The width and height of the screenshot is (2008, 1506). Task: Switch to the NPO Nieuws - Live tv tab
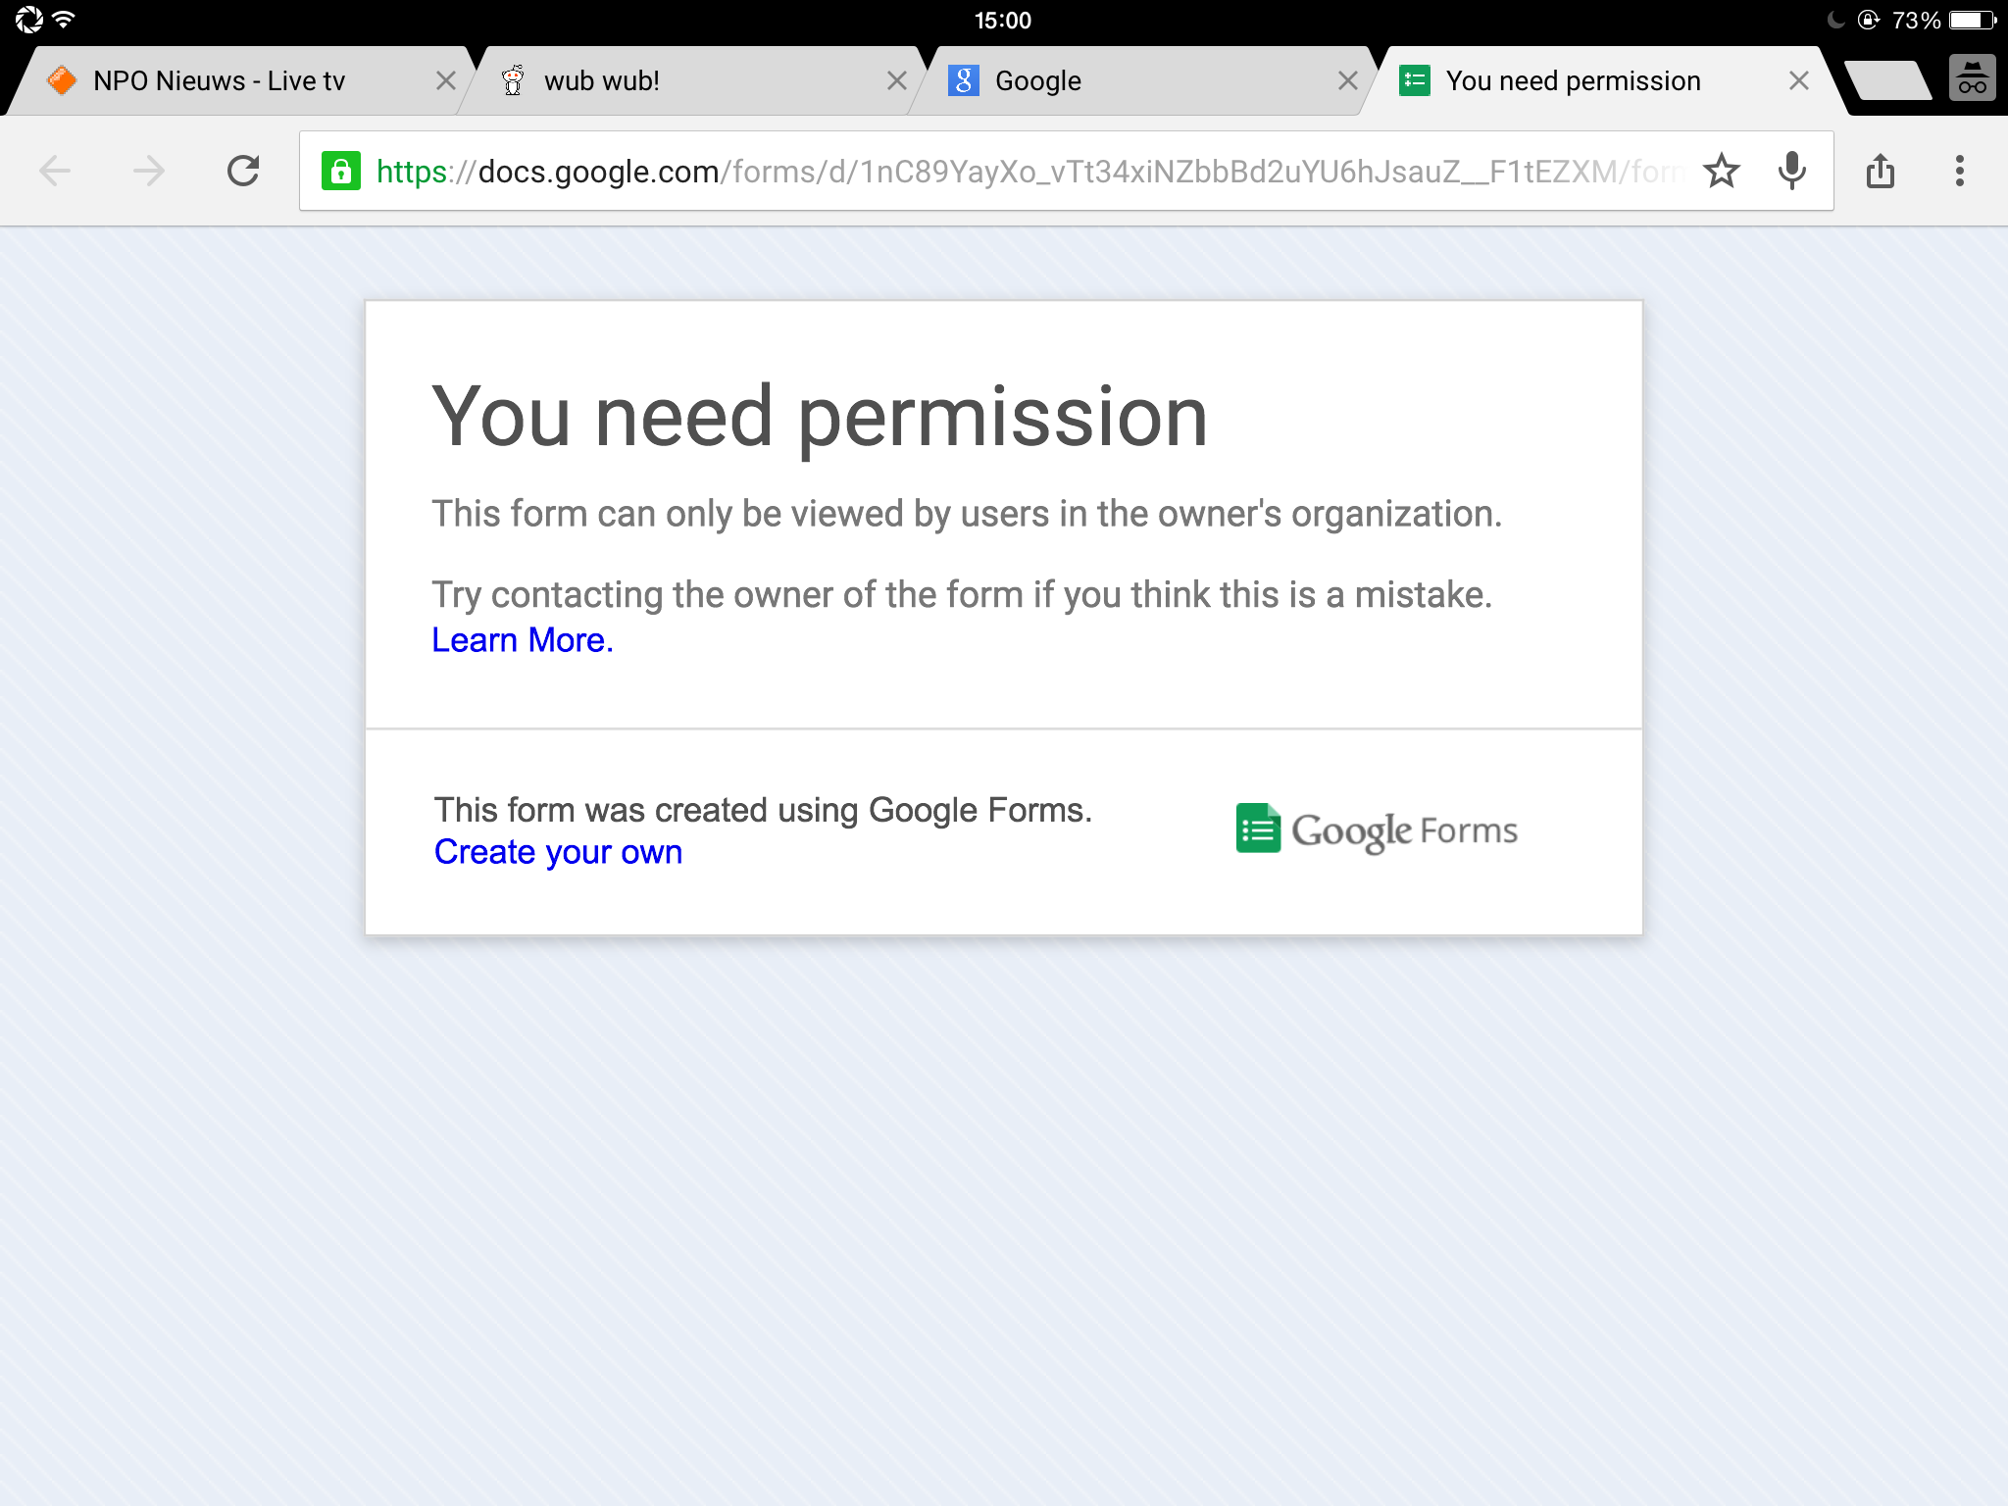coord(219,81)
